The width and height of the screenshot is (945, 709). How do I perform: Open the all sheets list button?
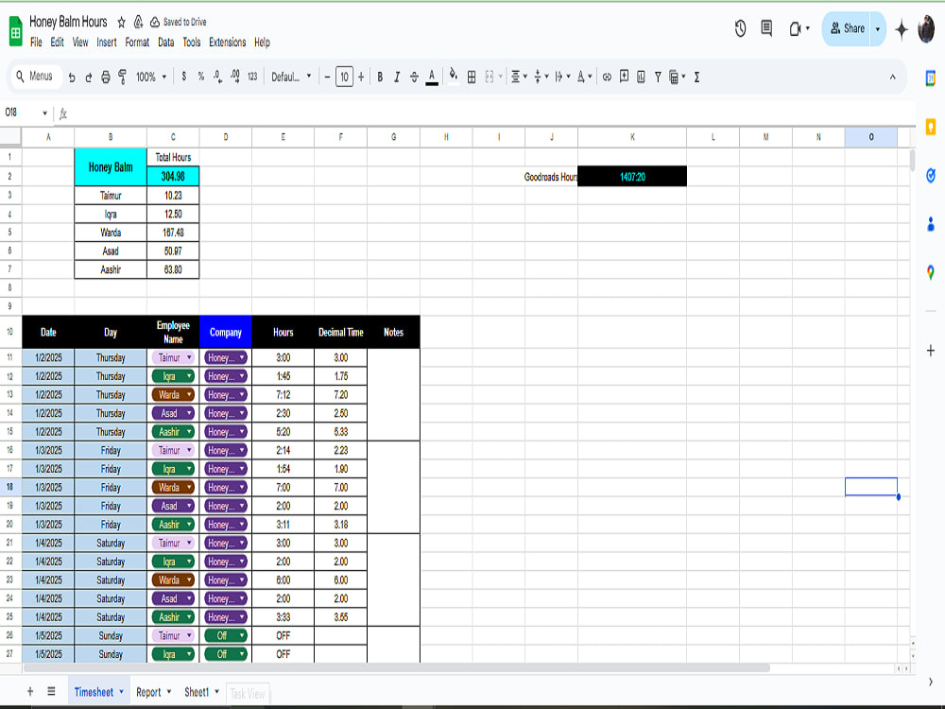(x=51, y=692)
